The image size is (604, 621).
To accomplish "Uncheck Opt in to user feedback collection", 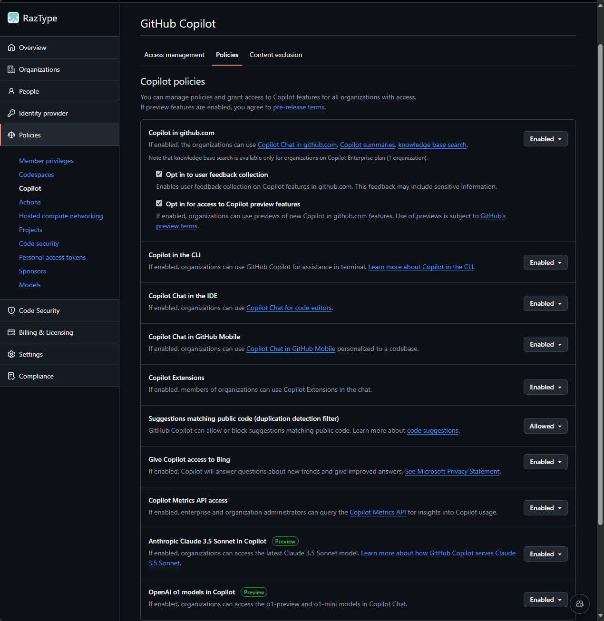I will (x=159, y=174).
